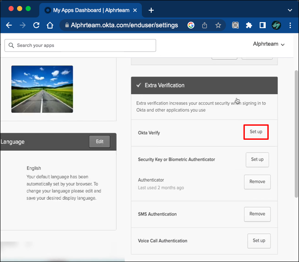This screenshot has width=299, height=262.
Task: Go to the browser home page icon
Action: pyautogui.click(x=50, y=26)
